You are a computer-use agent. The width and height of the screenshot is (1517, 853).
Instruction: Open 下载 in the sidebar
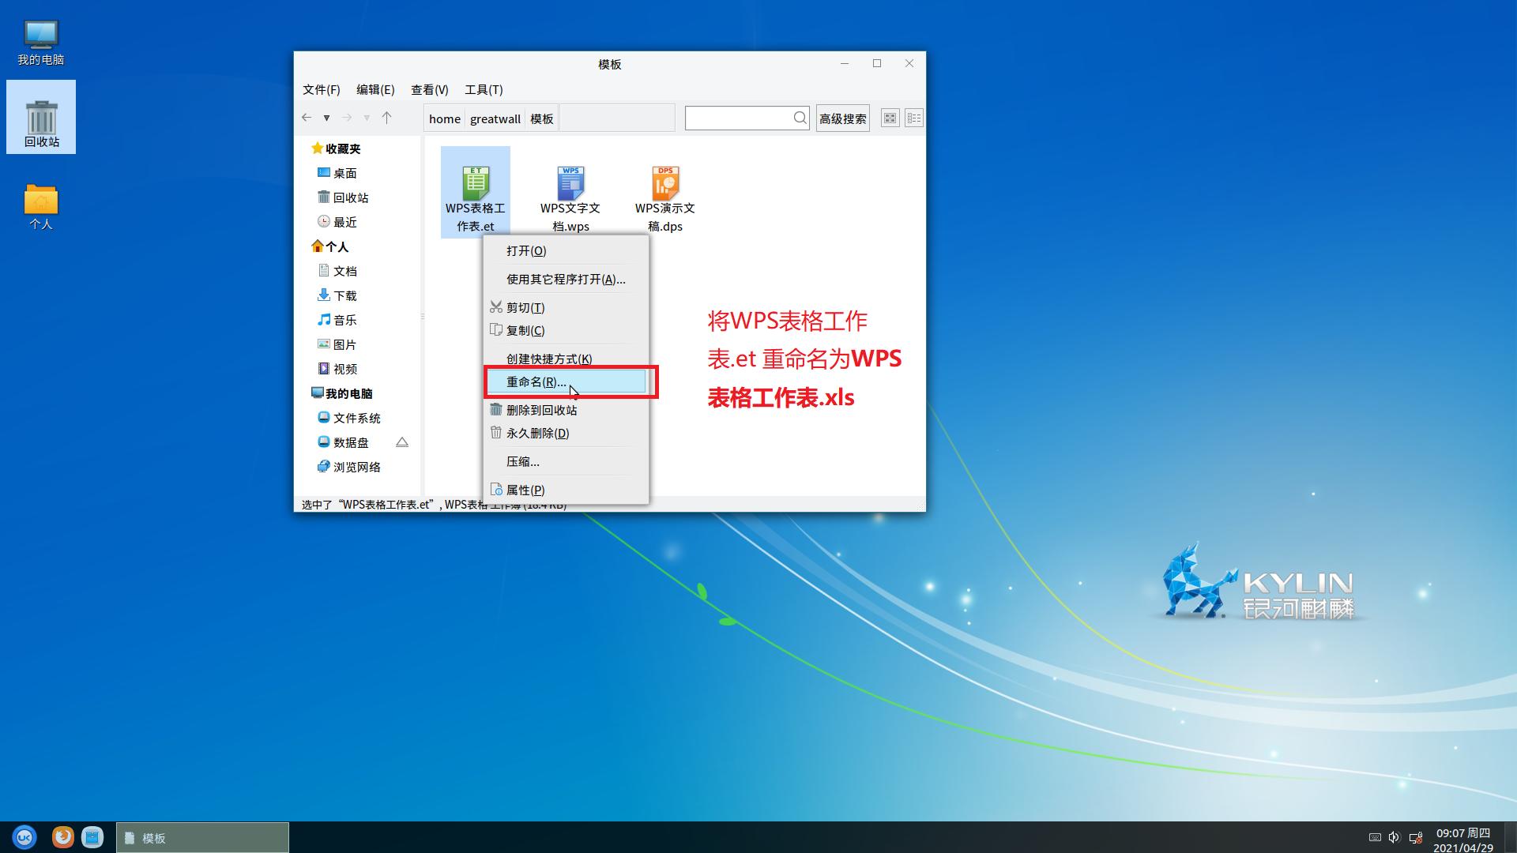click(x=344, y=295)
